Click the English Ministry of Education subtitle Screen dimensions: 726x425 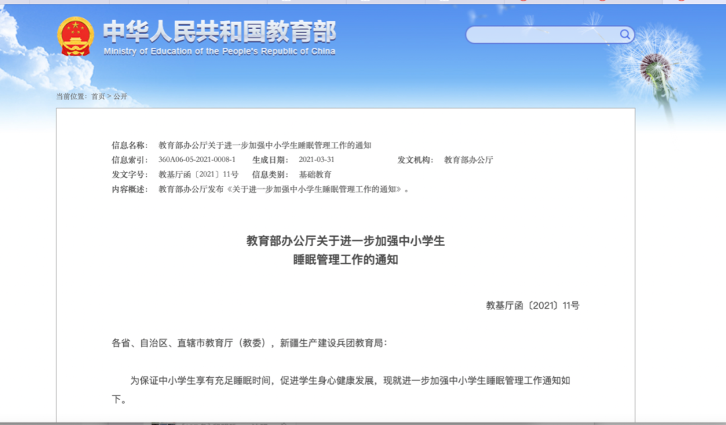click(x=219, y=51)
